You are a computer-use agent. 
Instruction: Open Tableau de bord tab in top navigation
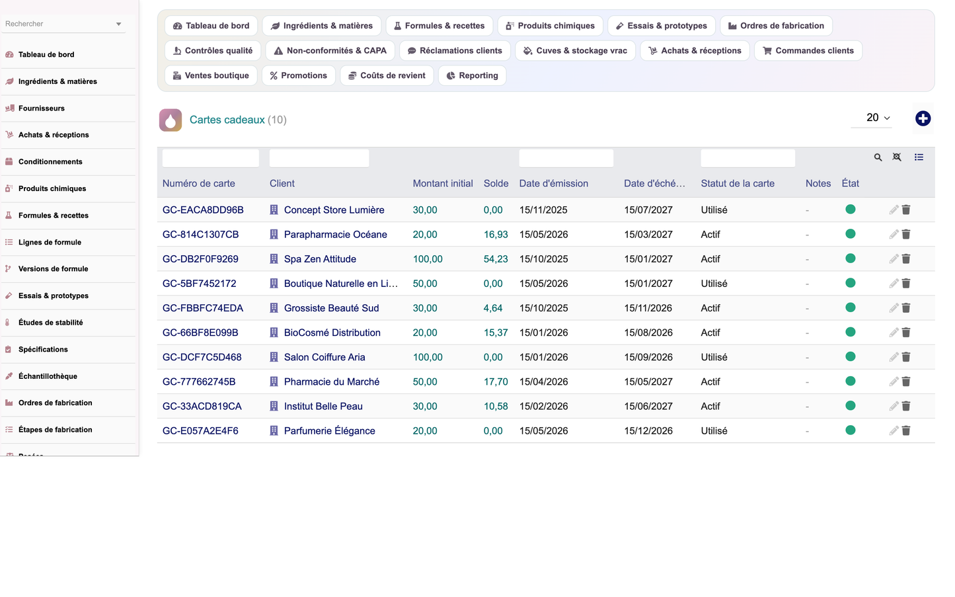point(211,26)
